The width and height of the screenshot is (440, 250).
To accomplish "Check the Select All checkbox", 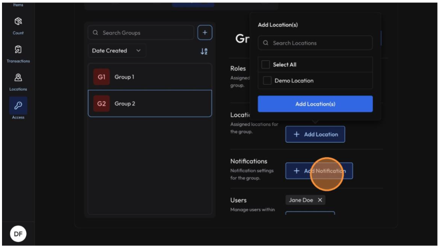I will pyautogui.click(x=266, y=65).
